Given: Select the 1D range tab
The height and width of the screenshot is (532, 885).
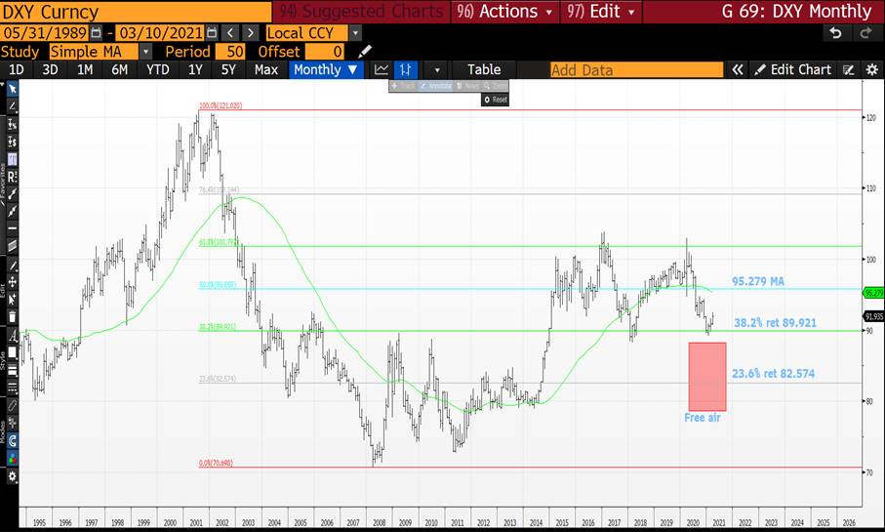Looking at the screenshot, I should tap(16, 70).
